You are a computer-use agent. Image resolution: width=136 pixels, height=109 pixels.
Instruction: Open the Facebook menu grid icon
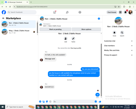pyautogui.click(x=120, y=12)
